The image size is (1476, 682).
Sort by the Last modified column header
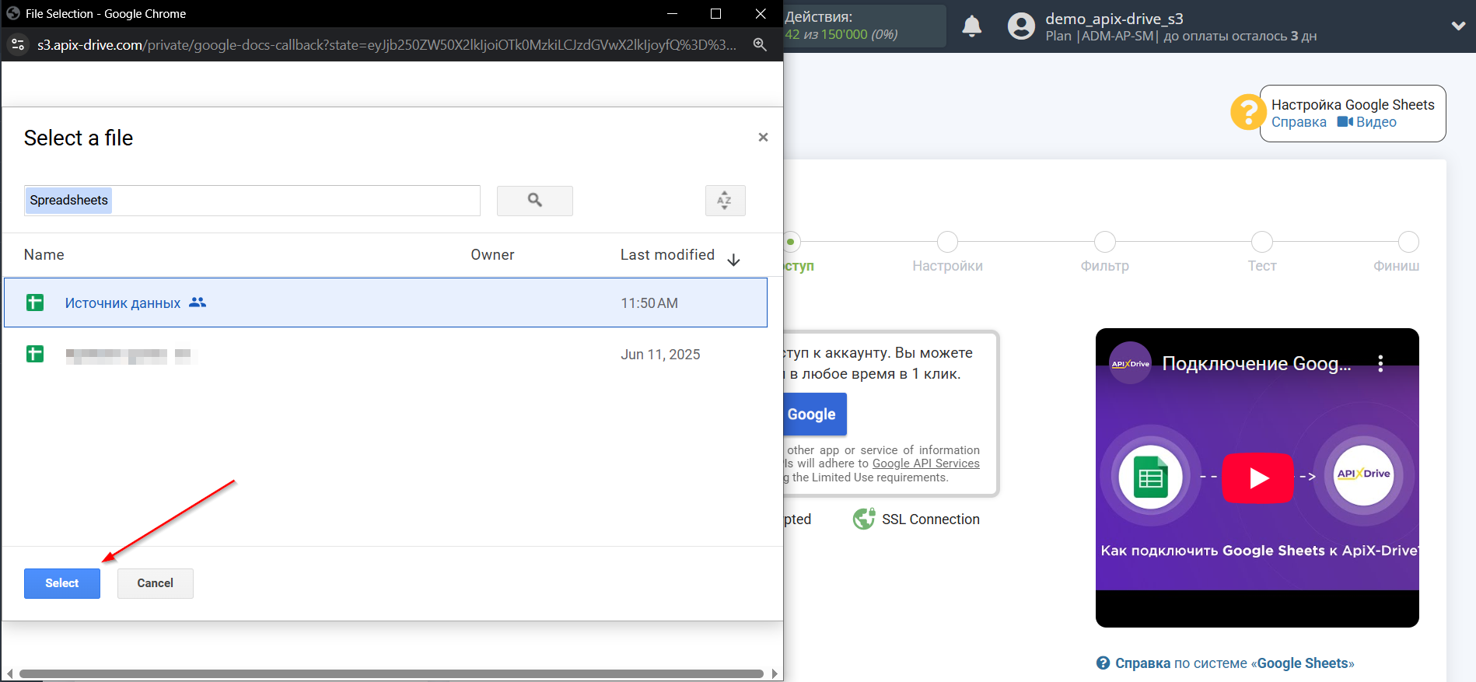[667, 255]
